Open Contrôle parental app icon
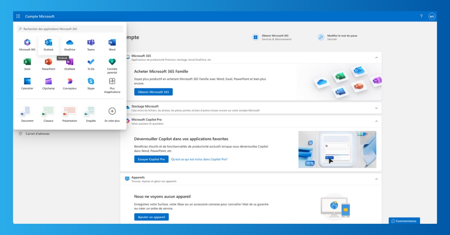The width and height of the screenshot is (450, 235). 112,65
